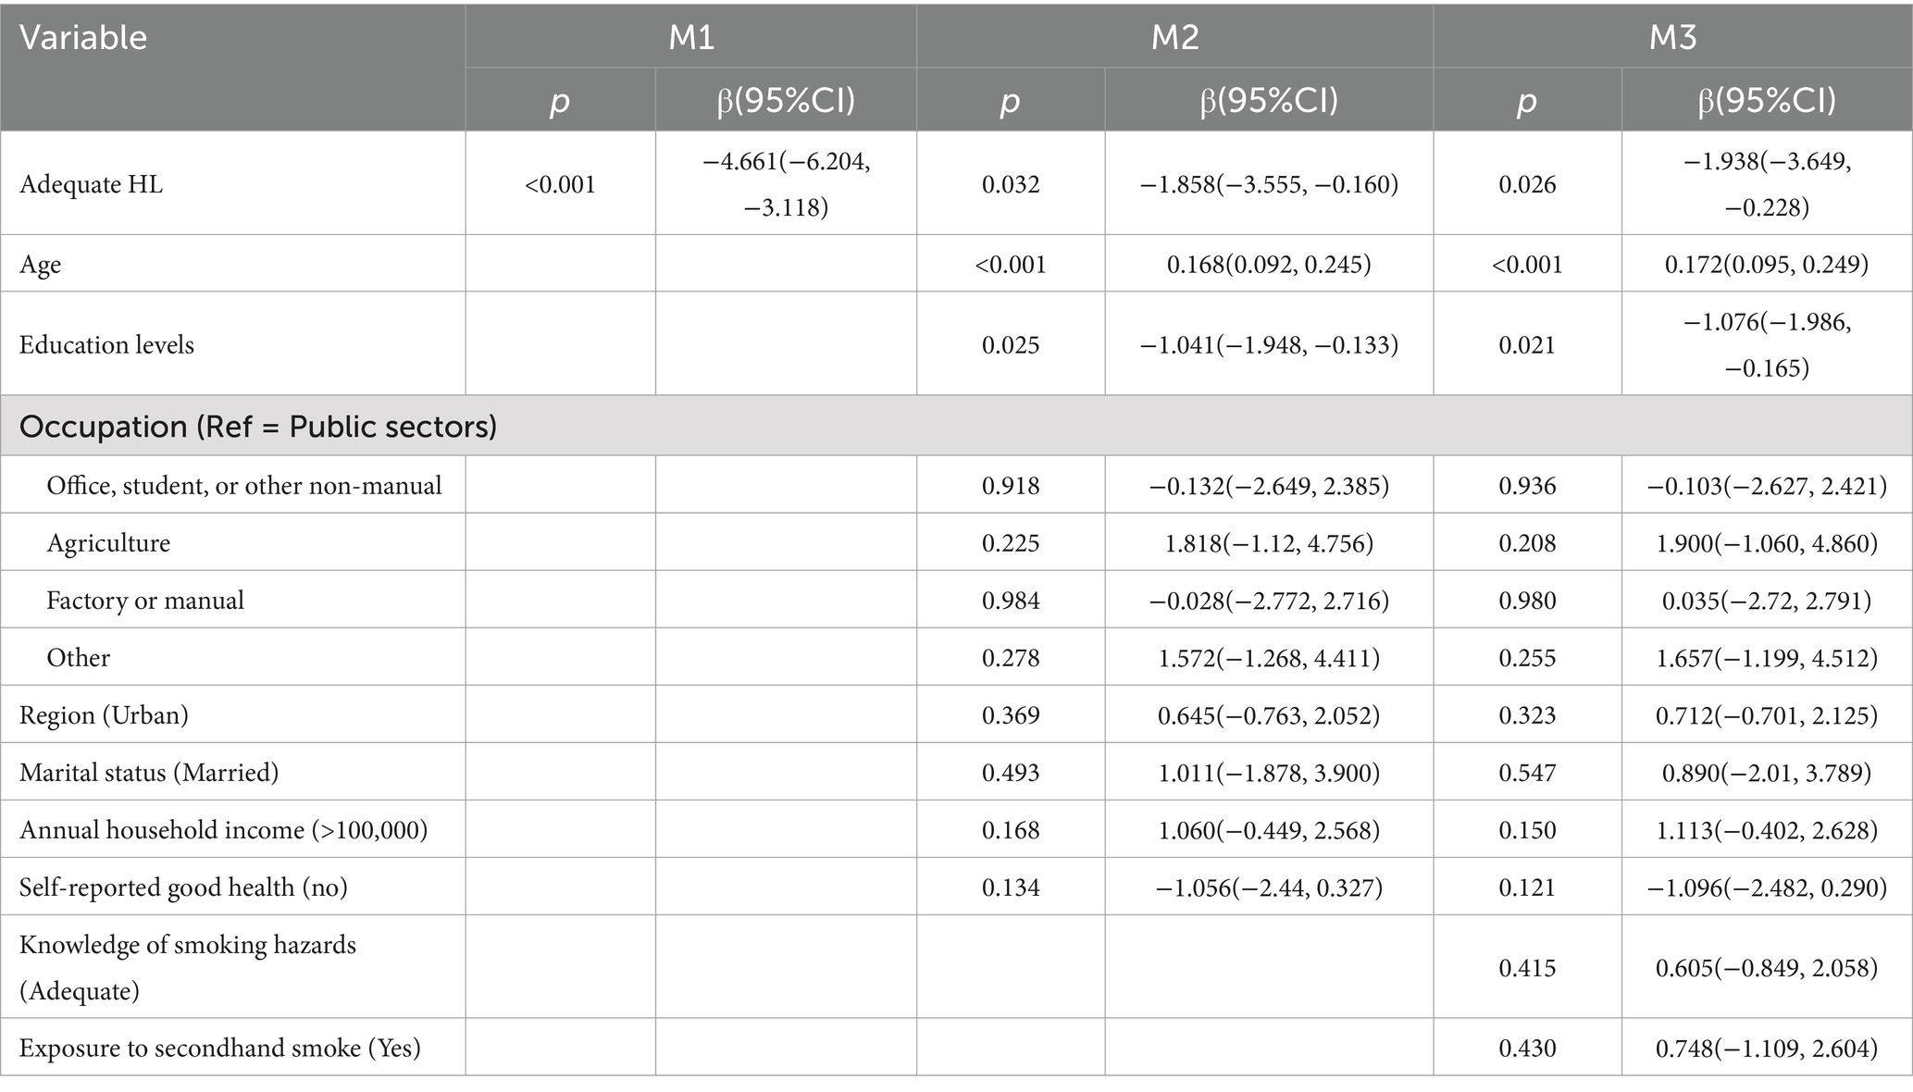Screen dimensions: 1913x1092
Task: Click the Agriculture row label
Action: tap(108, 543)
